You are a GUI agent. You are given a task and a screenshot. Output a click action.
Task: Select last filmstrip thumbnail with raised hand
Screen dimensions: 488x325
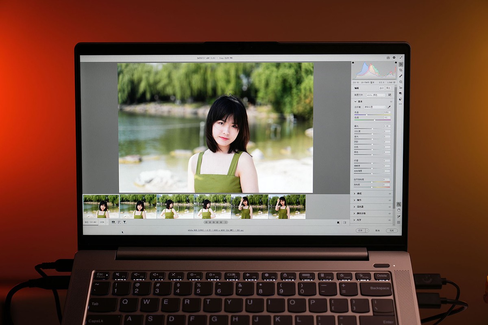287,206
